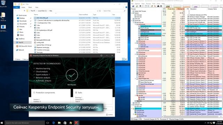Open the Options menu in Process Explorer
This screenshot has width=223, height=125.
(x=137, y=4)
